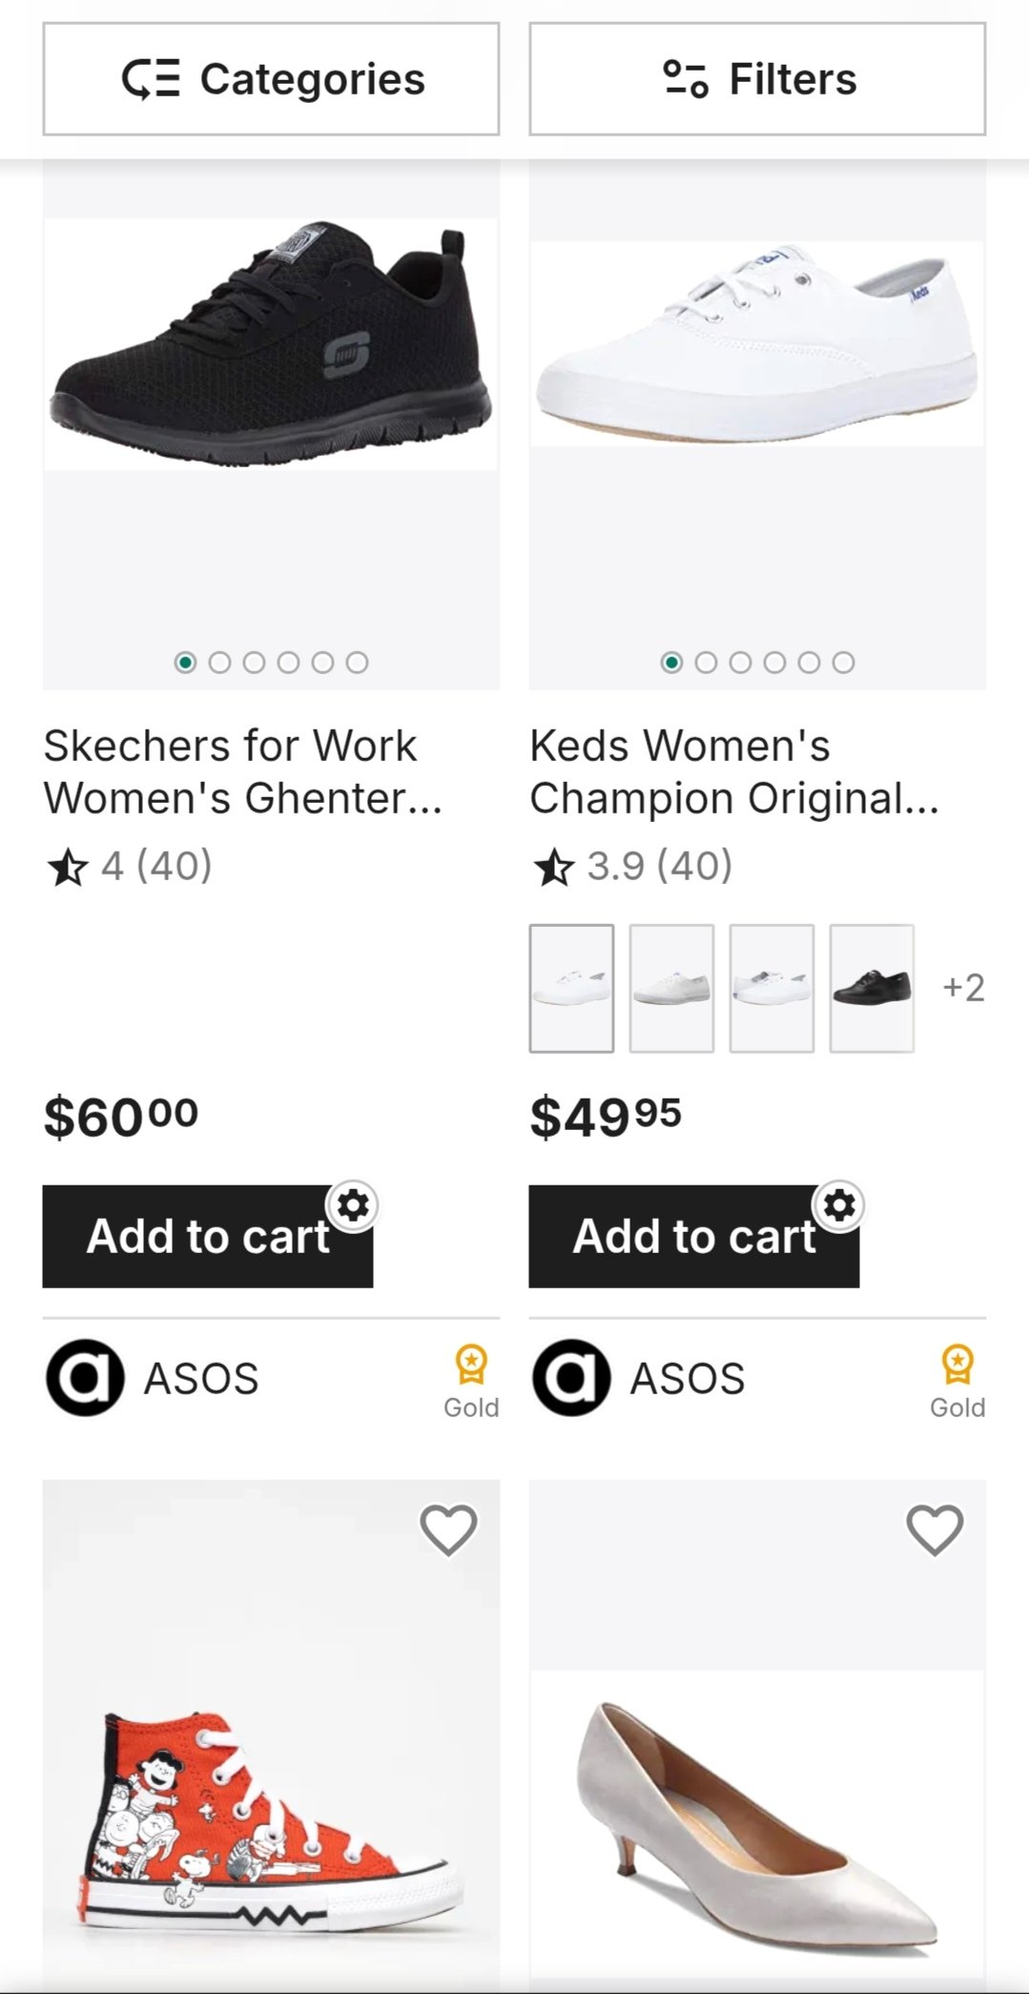1029x1994 pixels.
Task: Open the Filters panel
Action: tap(757, 79)
